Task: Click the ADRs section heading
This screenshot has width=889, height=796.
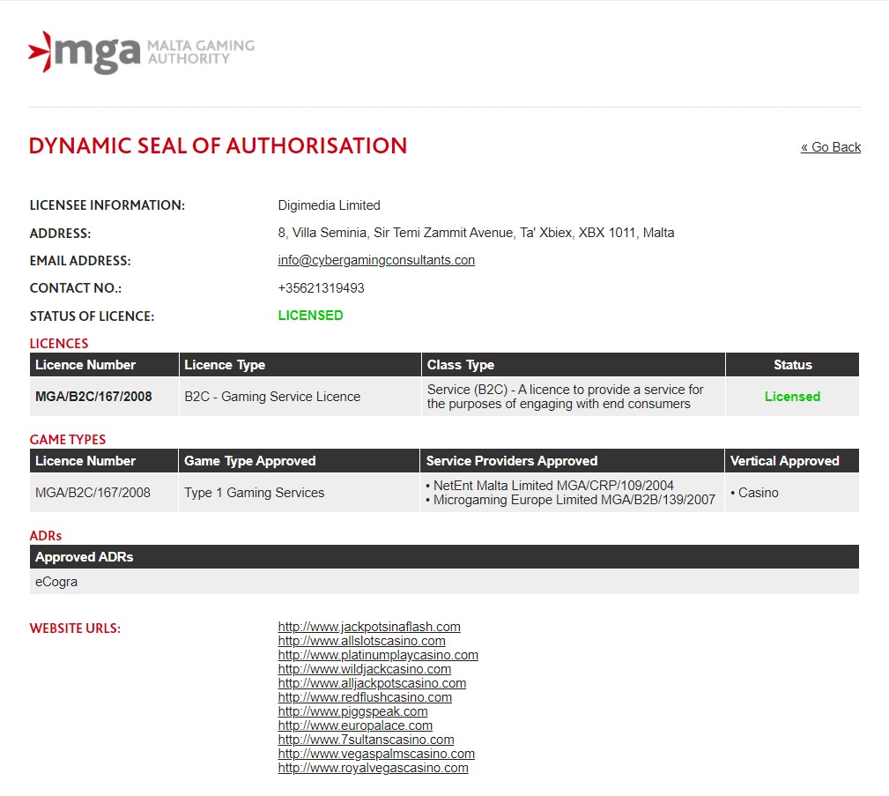Action: 45,536
